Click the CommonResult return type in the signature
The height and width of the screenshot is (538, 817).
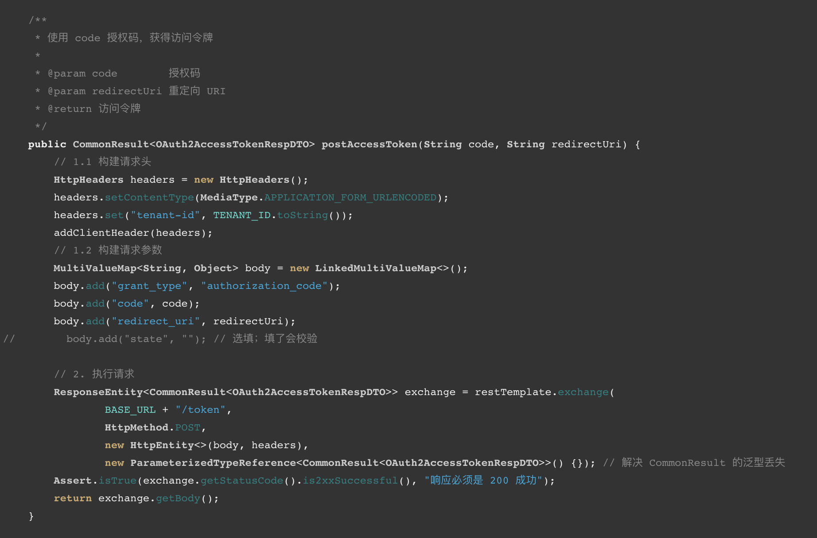tap(111, 144)
